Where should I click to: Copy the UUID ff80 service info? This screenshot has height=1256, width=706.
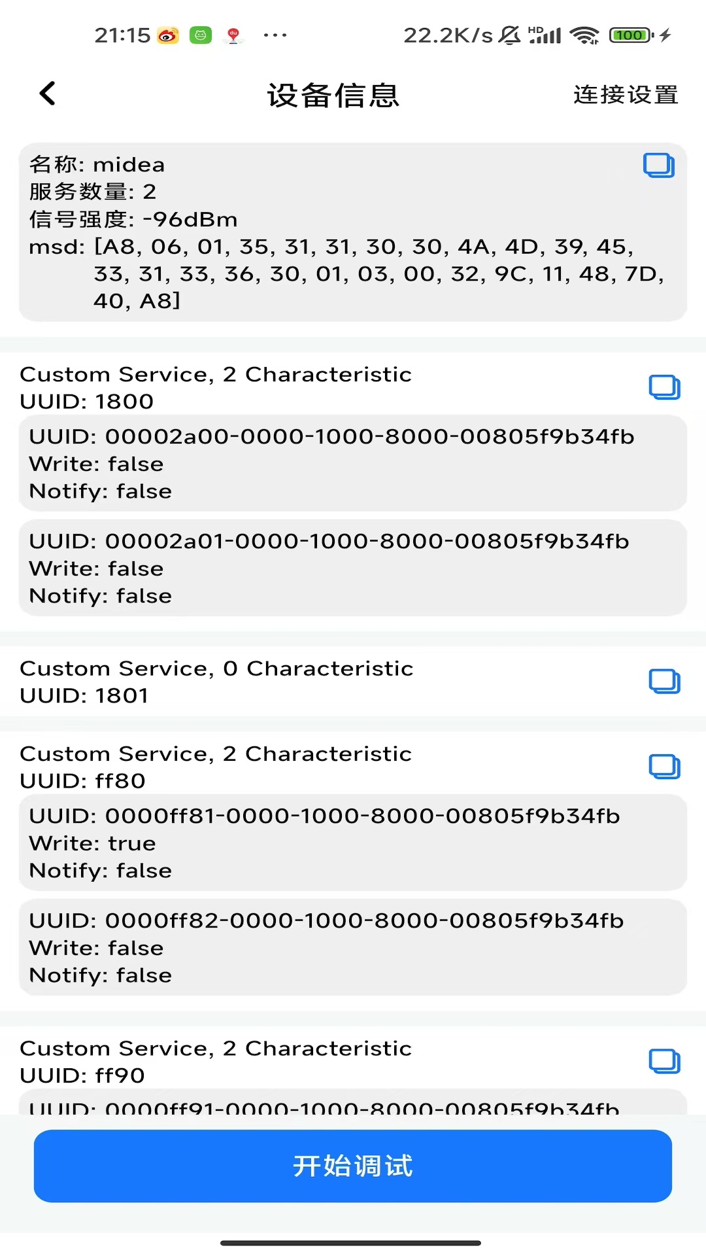(x=664, y=767)
